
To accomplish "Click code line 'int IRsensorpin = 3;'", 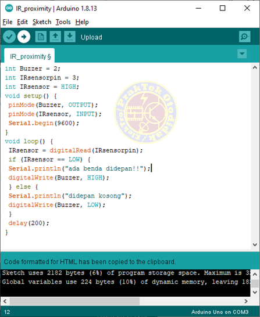I will [42, 78].
